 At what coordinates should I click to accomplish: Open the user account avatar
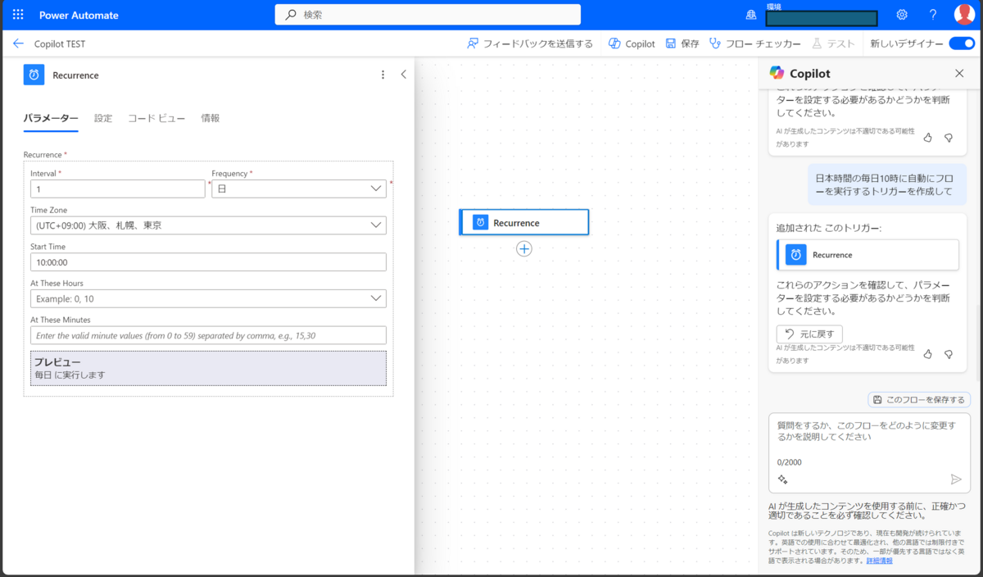click(964, 15)
